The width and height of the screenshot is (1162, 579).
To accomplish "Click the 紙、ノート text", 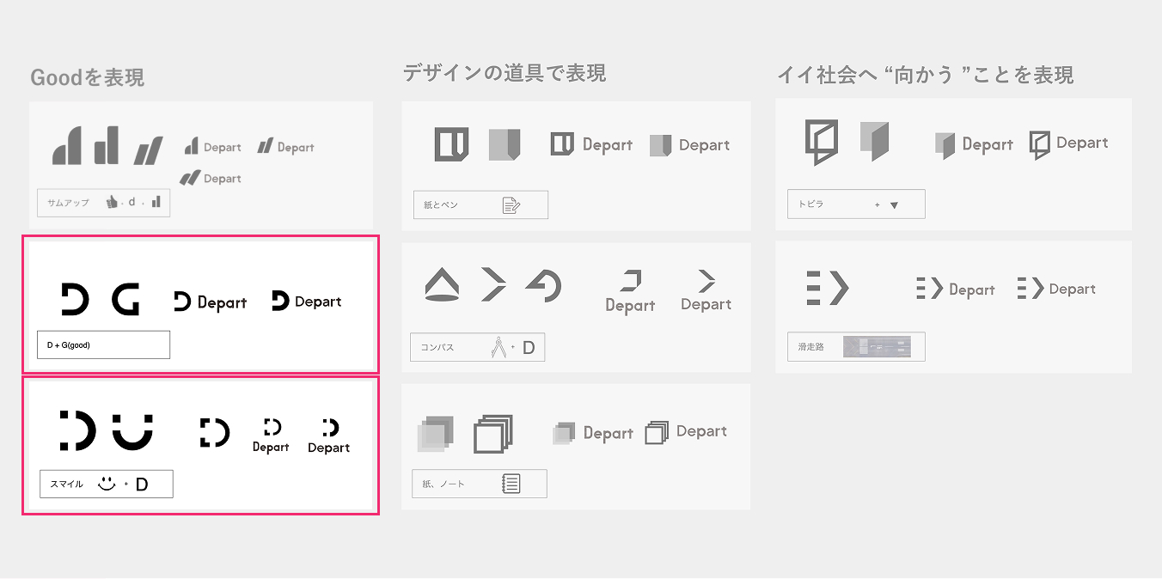I will coord(444,485).
